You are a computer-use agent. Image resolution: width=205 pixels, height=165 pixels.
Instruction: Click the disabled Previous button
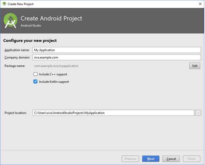point(131,159)
